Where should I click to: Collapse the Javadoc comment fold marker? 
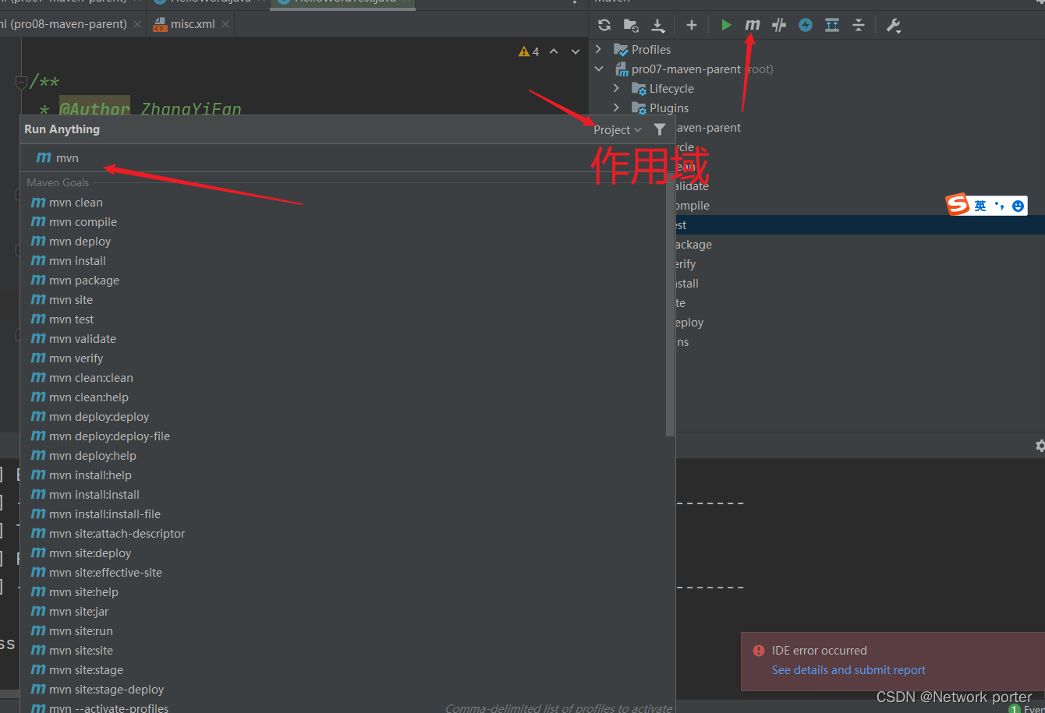[x=22, y=82]
